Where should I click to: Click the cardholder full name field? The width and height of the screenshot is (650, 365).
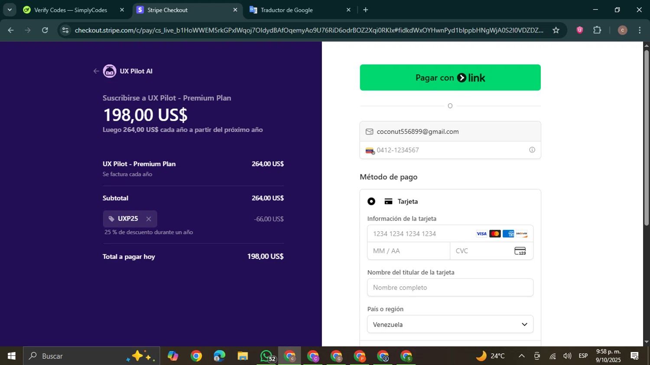point(450,287)
